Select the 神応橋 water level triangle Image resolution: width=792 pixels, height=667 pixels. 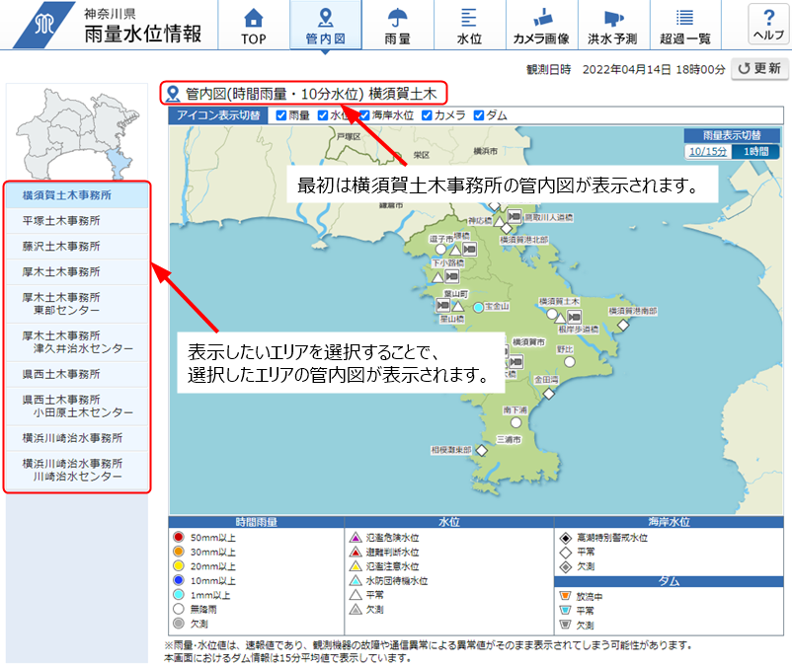tap(500, 221)
